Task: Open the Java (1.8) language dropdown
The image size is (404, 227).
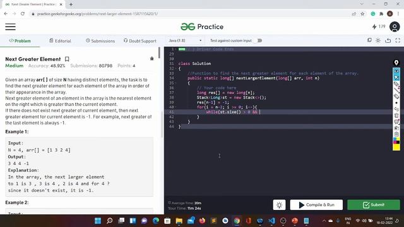Action: 185,40
